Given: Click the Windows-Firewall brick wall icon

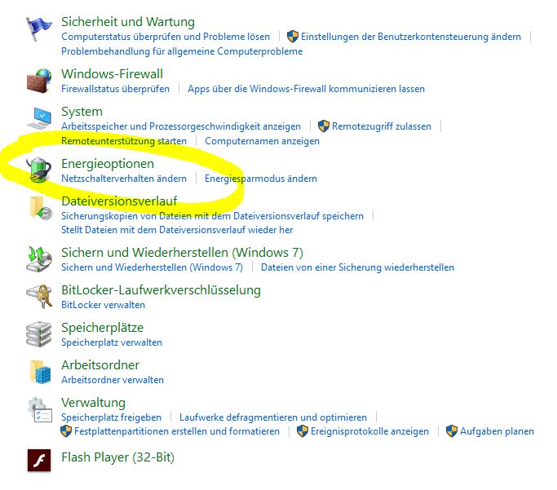Looking at the screenshot, I should [x=39, y=81].
